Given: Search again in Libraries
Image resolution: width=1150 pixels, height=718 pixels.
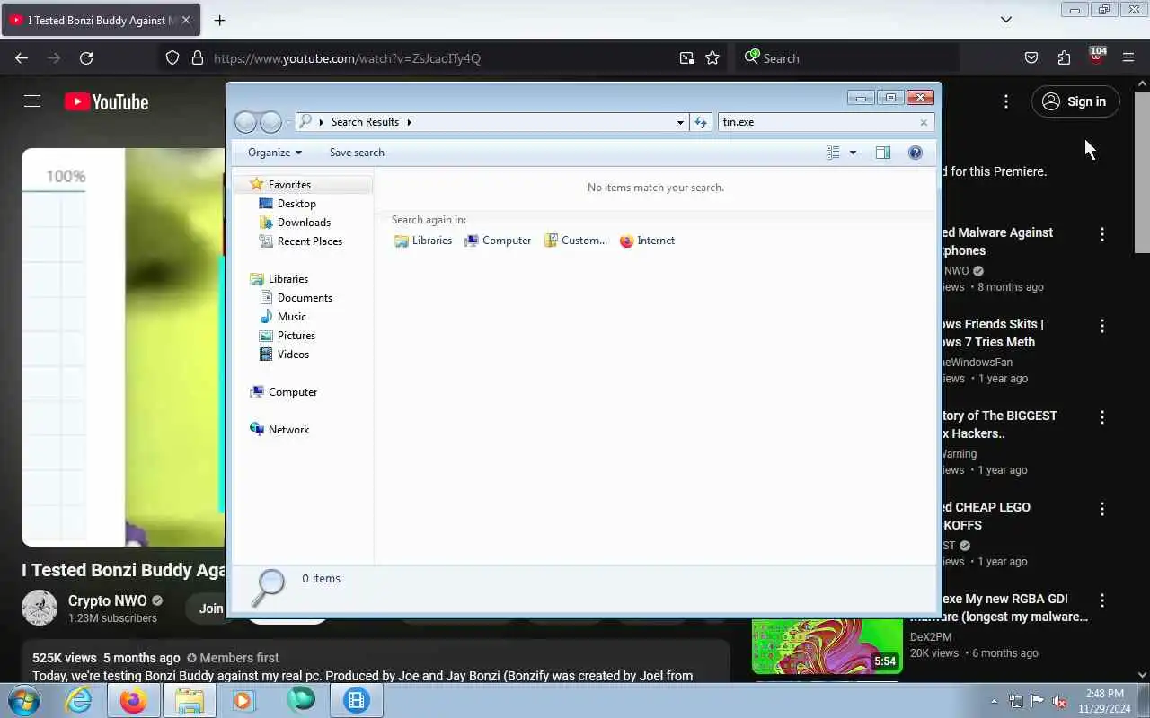Looking at the screenshot, I should click(423, 241).
